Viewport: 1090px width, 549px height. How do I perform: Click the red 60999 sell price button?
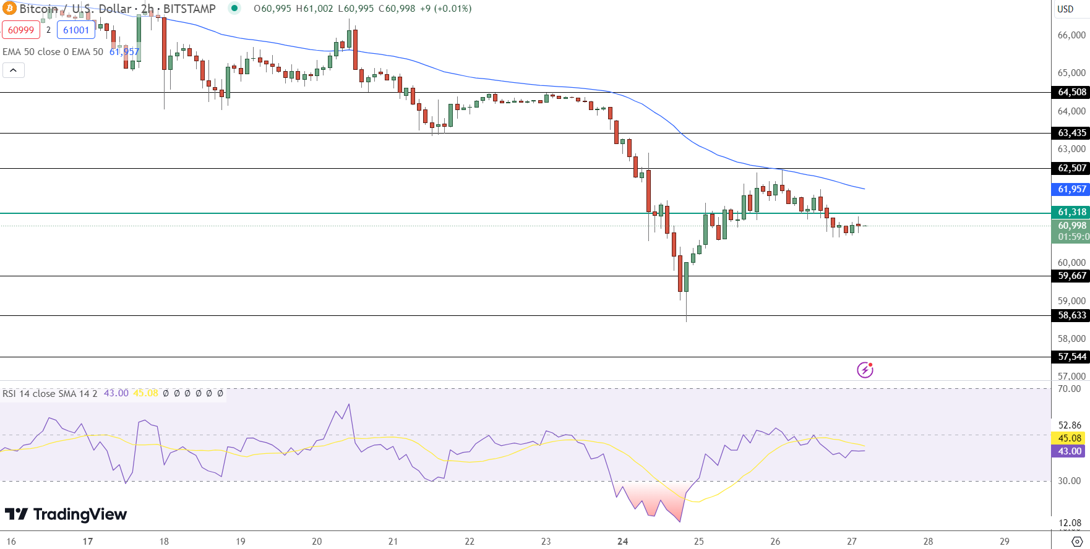pos(21,30)
